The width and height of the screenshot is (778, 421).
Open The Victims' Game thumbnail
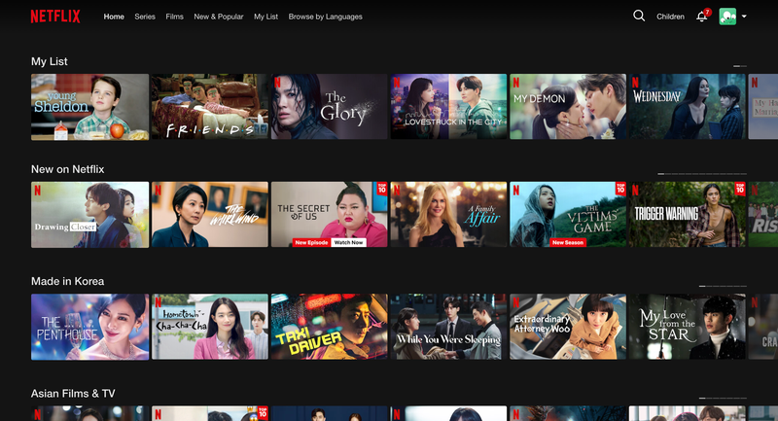(x=568, y=214)
